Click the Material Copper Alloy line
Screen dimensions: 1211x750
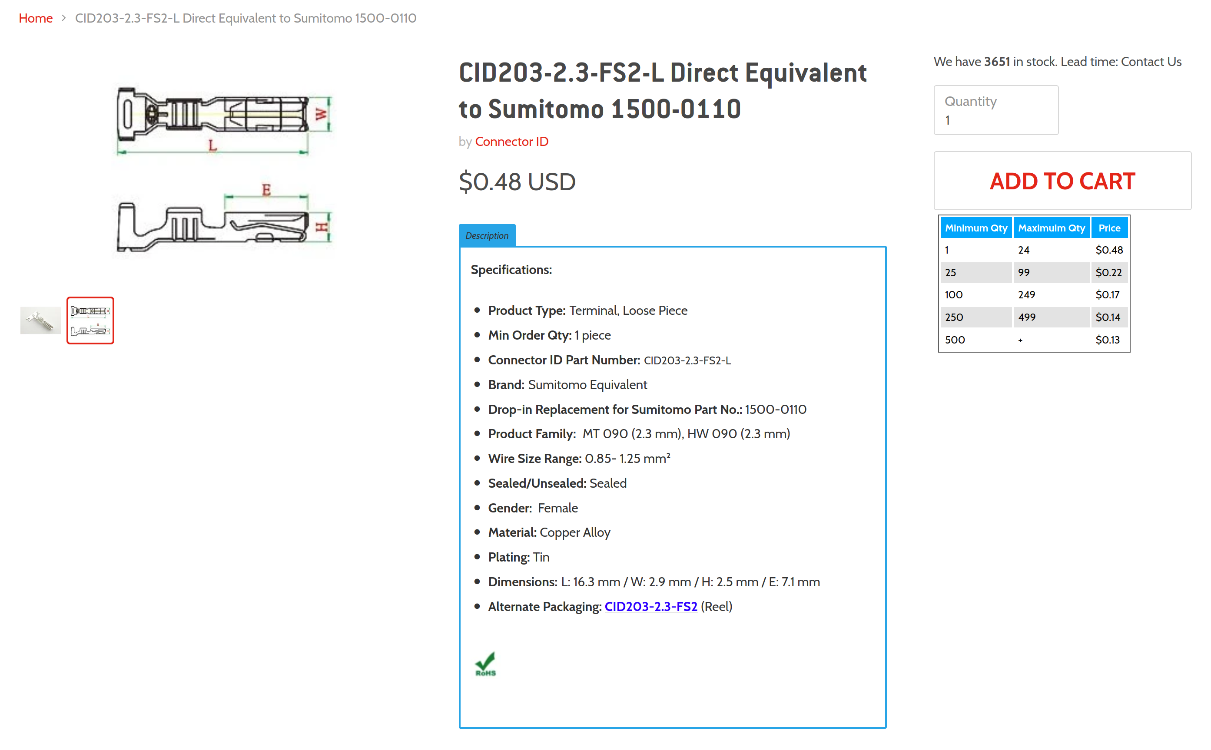(549, 533)
